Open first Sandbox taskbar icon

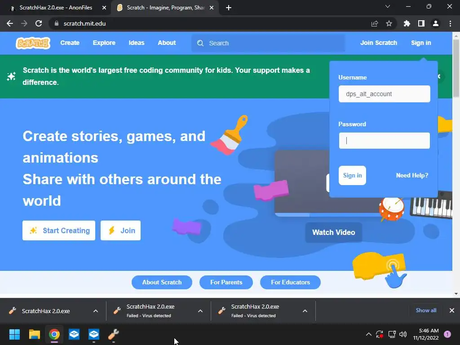pos(74,334)
